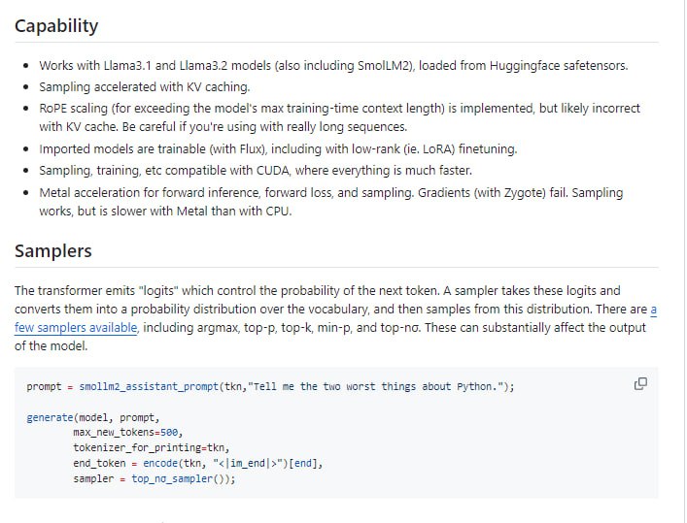The height and width of the screenshot is (523, 687).
Task: Click the tokenizer_for_printing=tkn code line
Action: pyautogui.click(x=151, y=448)
